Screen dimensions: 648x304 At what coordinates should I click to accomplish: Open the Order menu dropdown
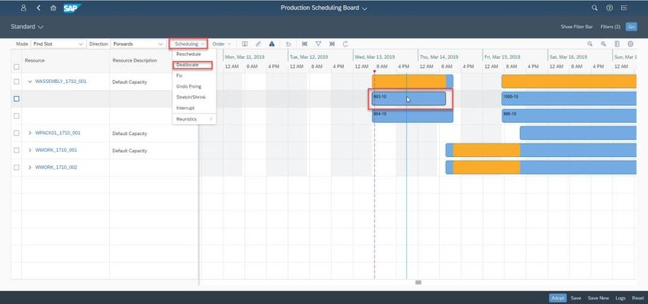point(222,43)
